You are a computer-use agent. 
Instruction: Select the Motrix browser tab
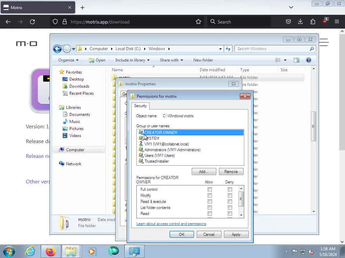(x=38, y=8)
